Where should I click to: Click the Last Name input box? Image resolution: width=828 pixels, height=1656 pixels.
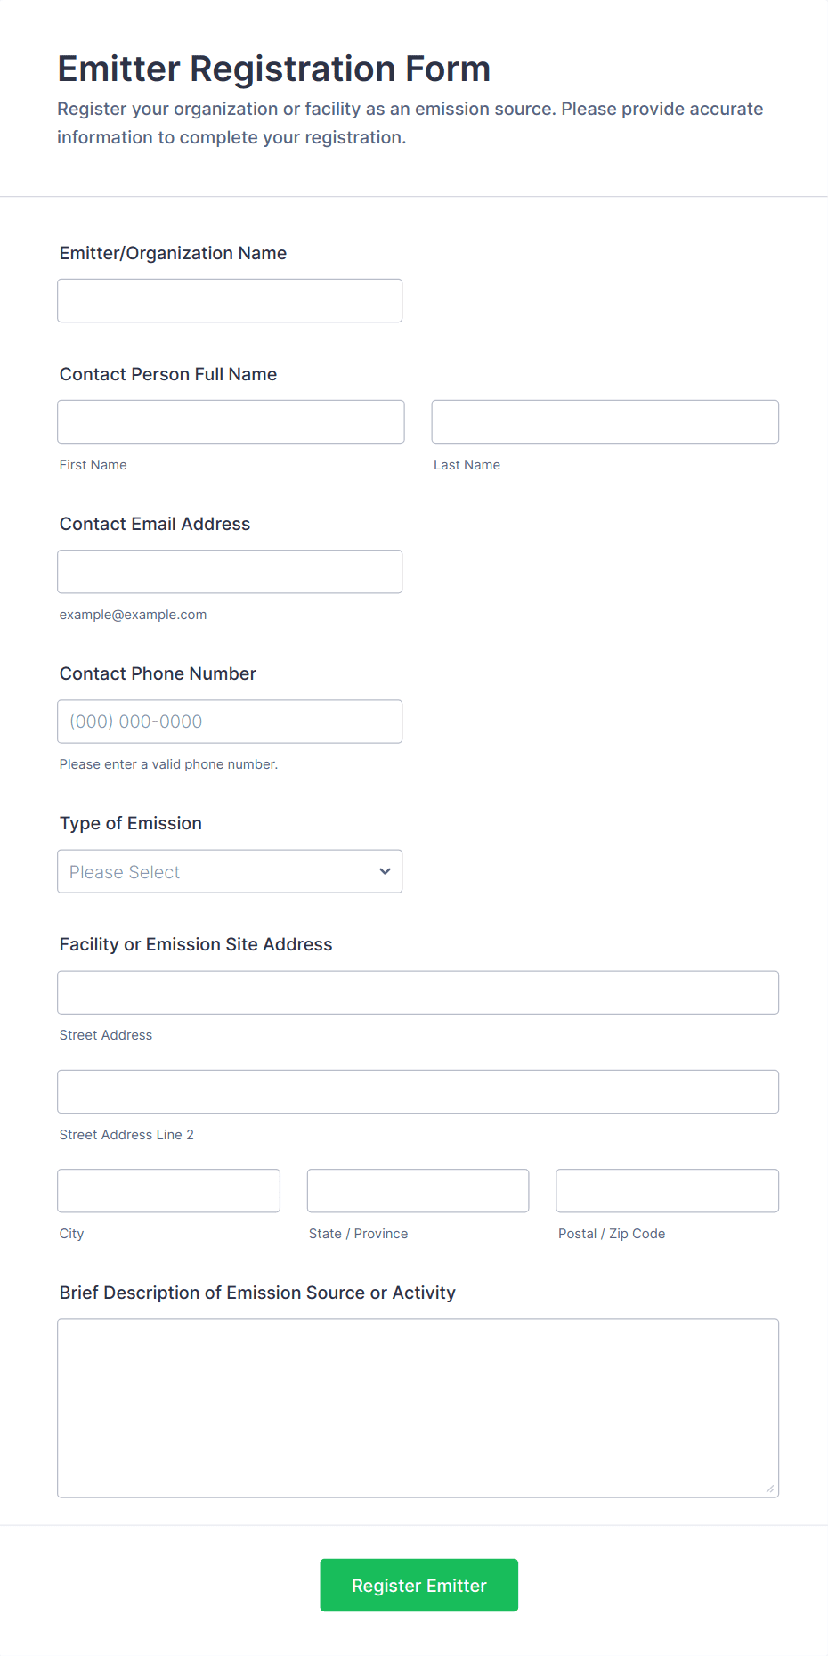coord(605,422)
